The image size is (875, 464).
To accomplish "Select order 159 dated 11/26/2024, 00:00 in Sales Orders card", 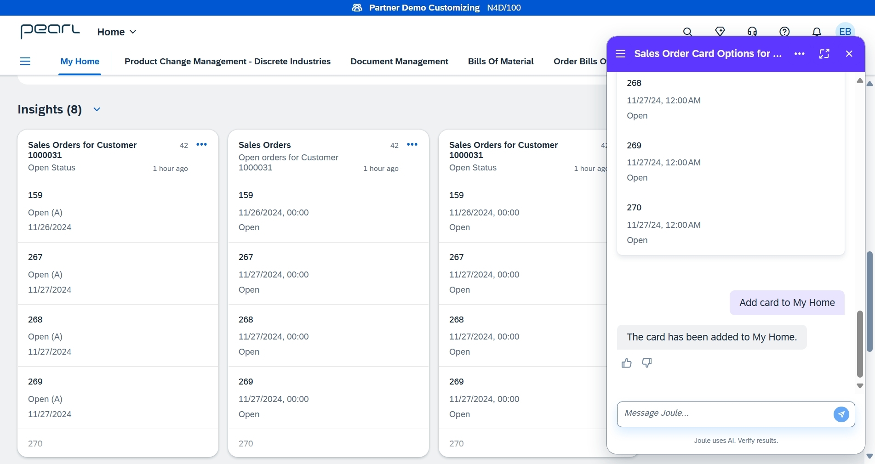I will click(x=328, y=211).
